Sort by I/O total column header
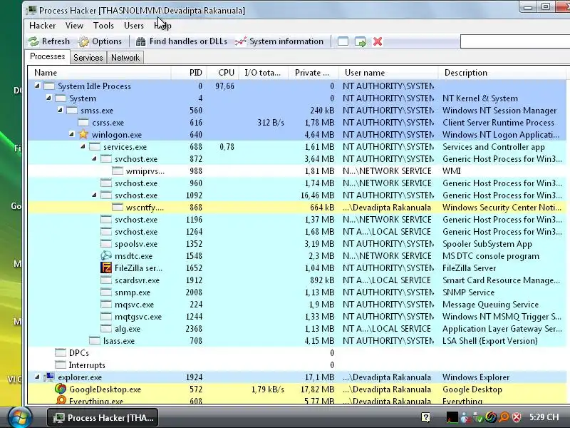The image size is (570, 428). point(264,73)
